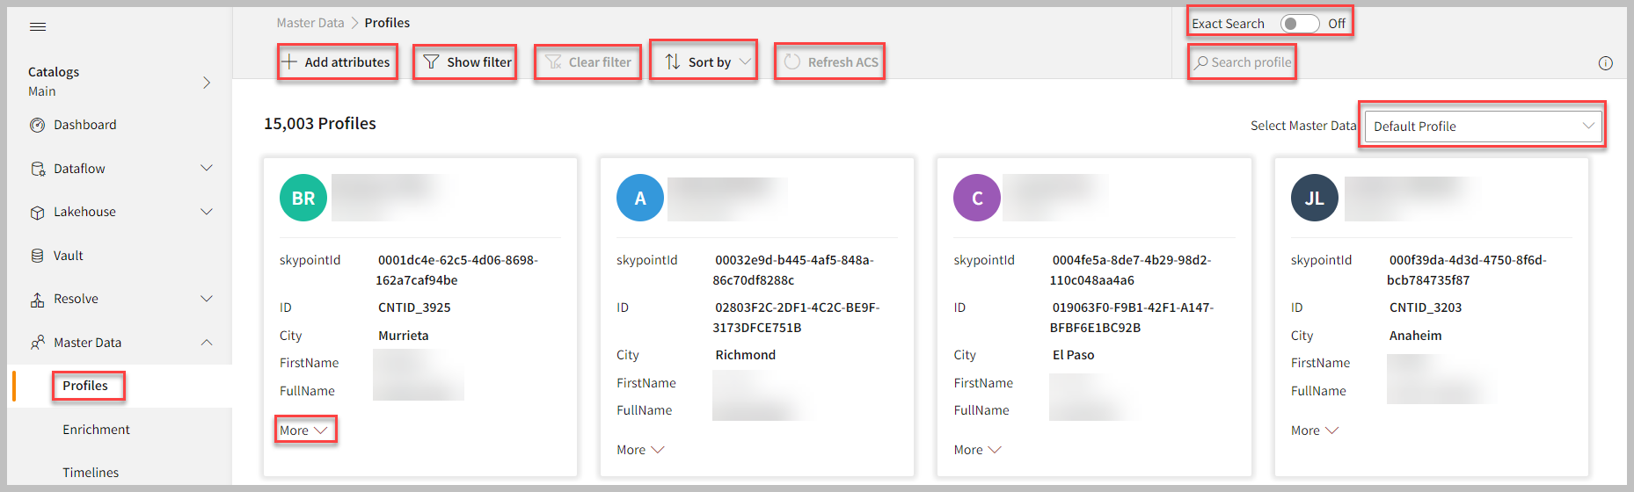Screen dimensions: 1634x492
Task: Open the hamburger menu icon
Action: click(38, 27)
